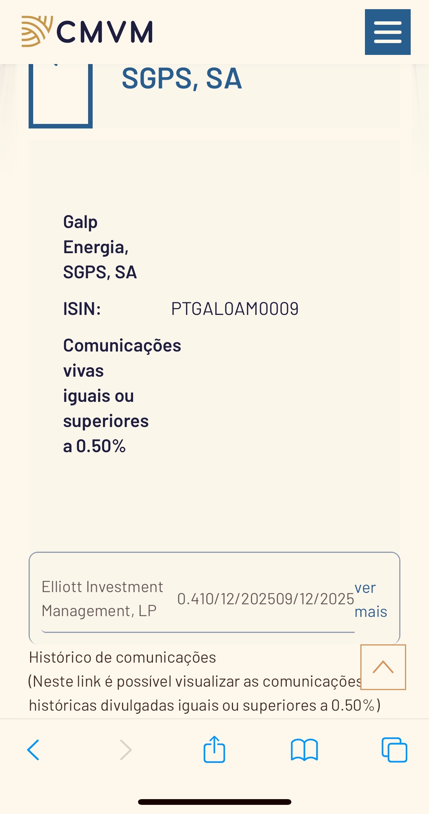Tap the Safari forward arrow

click(x=125, y=750)
